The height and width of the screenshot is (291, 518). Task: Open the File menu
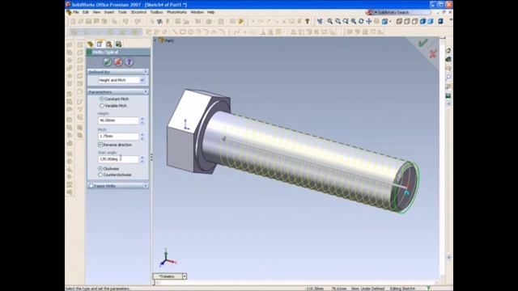point(75,12)
